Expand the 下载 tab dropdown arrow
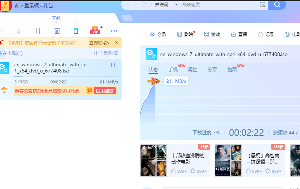The height and width of the screenshot is (189, 300). point(56,23)
